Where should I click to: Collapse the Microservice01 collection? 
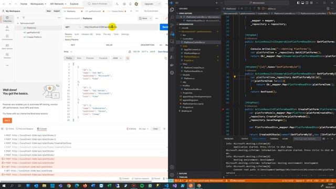click(x=18, y=23)
